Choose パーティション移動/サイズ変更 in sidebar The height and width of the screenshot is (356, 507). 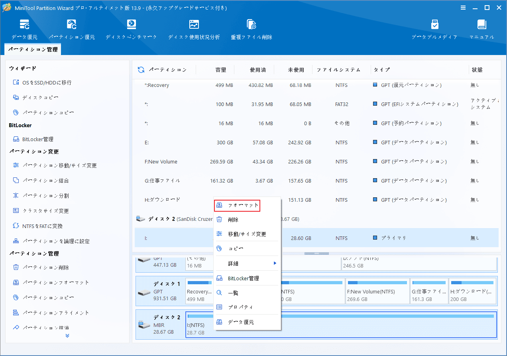[x=55, y=165]
